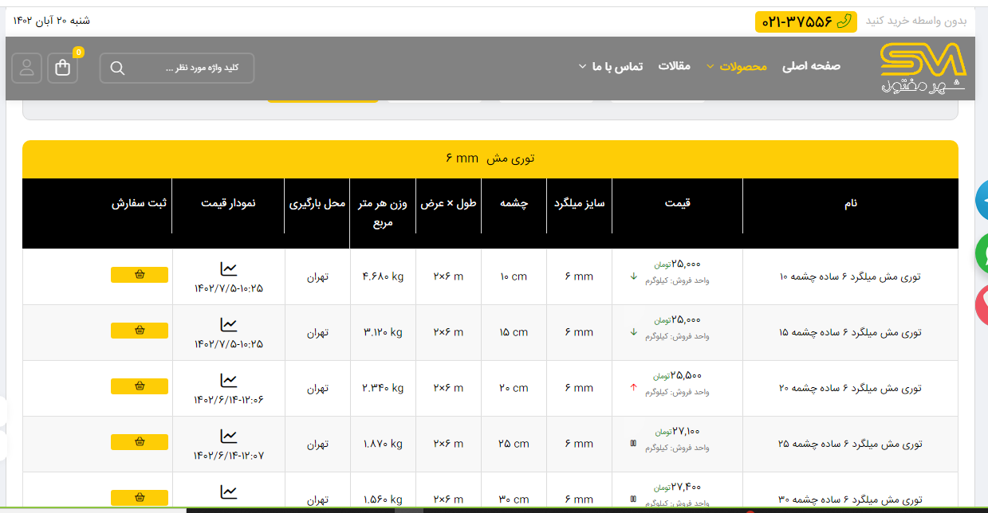988x513 pixels.
Task: Open the shopping cart icon in header
Action: pyautogui.click(x=63, y=69)
